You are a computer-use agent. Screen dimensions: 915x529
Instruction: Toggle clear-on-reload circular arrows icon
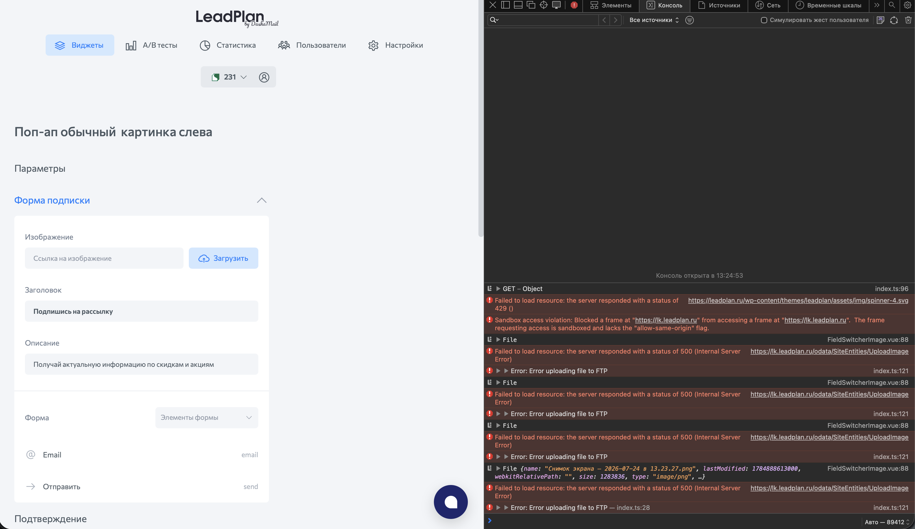894,20
